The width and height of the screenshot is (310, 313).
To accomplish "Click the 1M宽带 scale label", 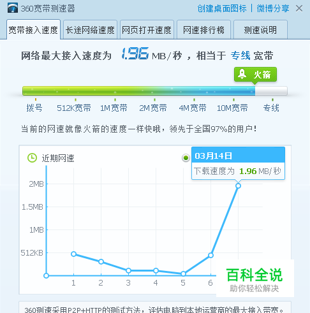I will pyautogui.click(x=114, y=108).
